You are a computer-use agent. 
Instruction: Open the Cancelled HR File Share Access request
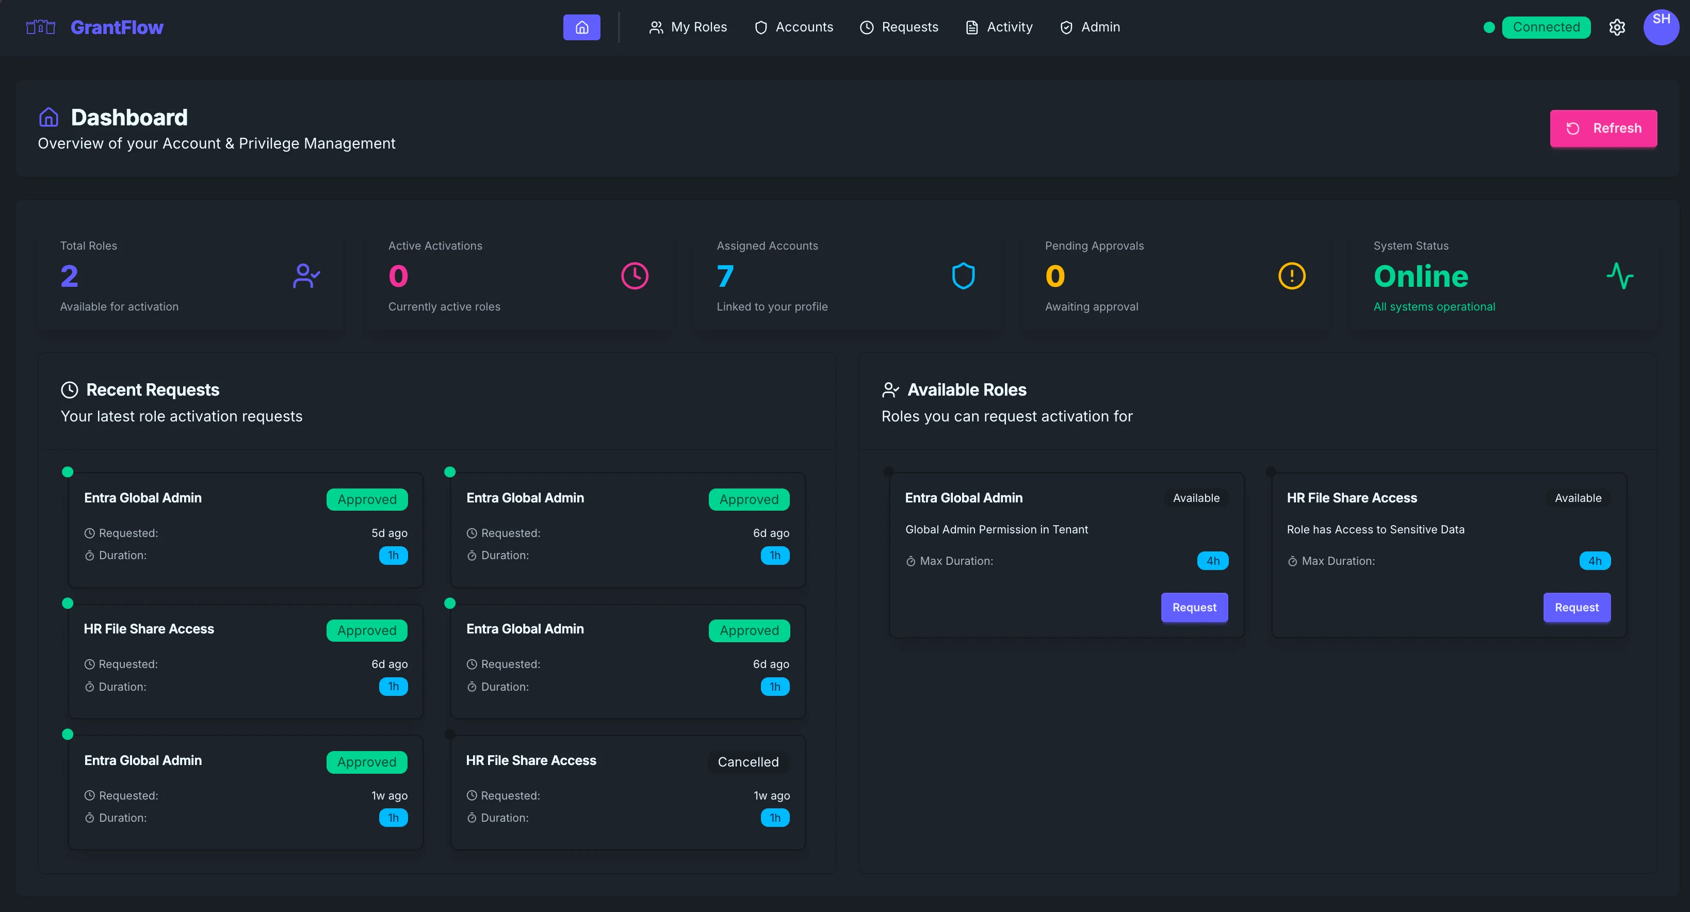pos(627,792)
